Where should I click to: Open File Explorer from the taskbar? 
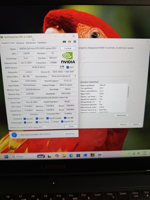click(64, 155)
